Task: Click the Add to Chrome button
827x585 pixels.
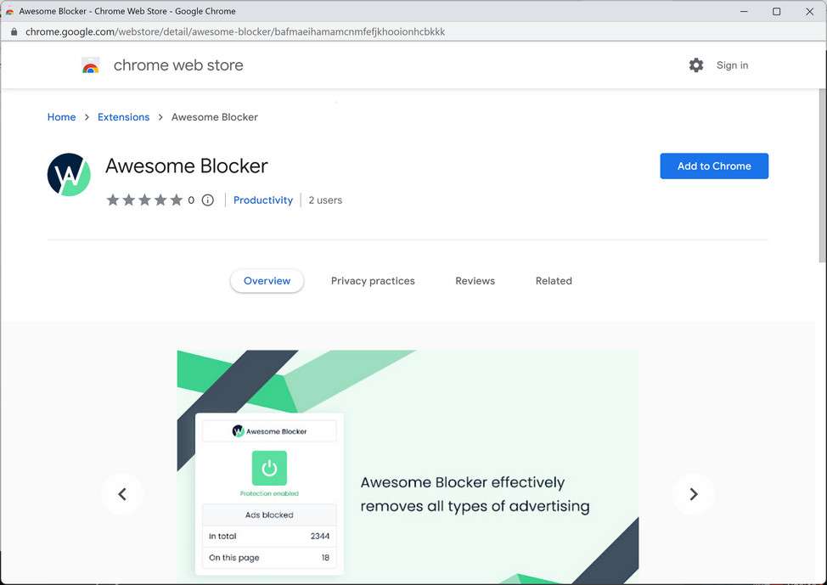Action: [714, 166]
